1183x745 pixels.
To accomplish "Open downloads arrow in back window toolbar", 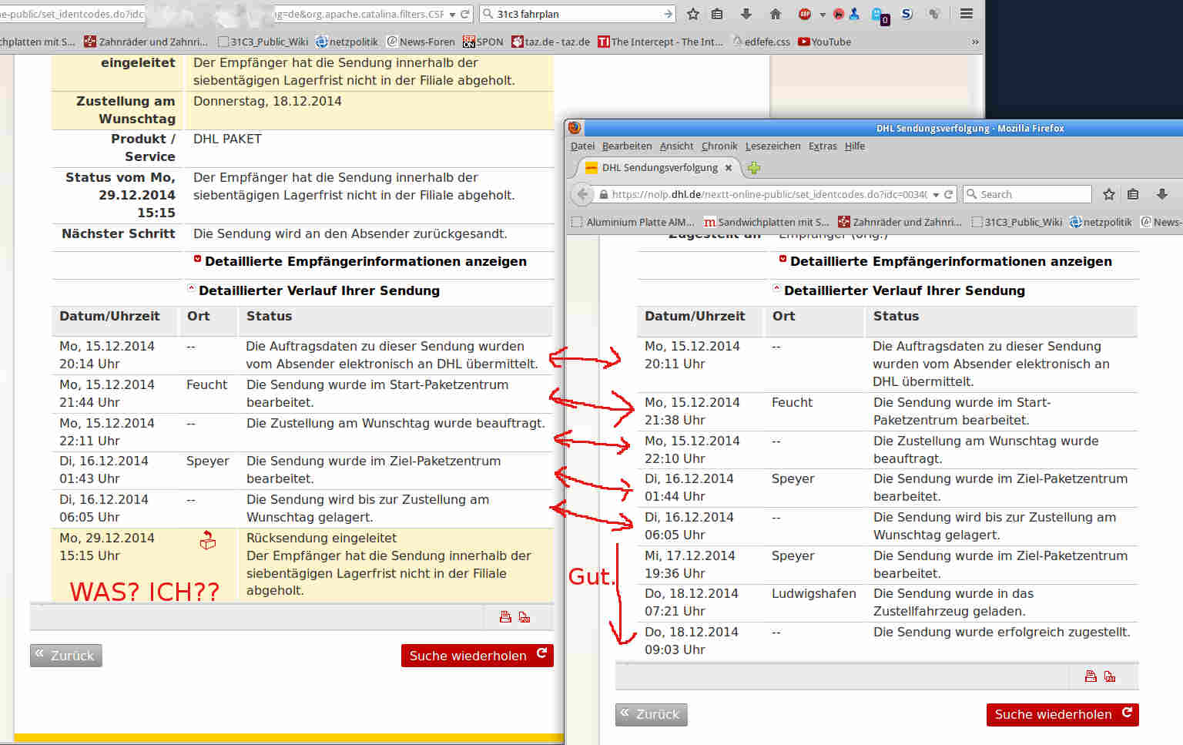I will (746, 14).
